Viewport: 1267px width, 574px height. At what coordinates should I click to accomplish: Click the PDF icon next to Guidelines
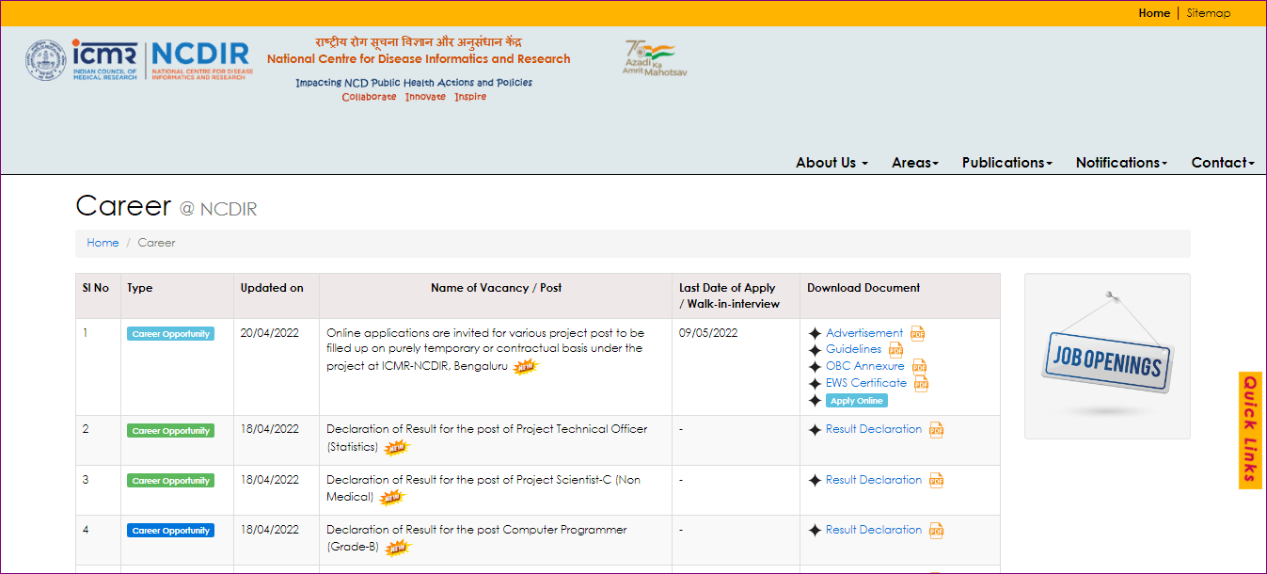[x=895, y=349]
